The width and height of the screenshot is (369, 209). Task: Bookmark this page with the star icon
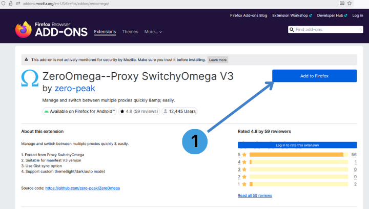click(x=350, y=3)
